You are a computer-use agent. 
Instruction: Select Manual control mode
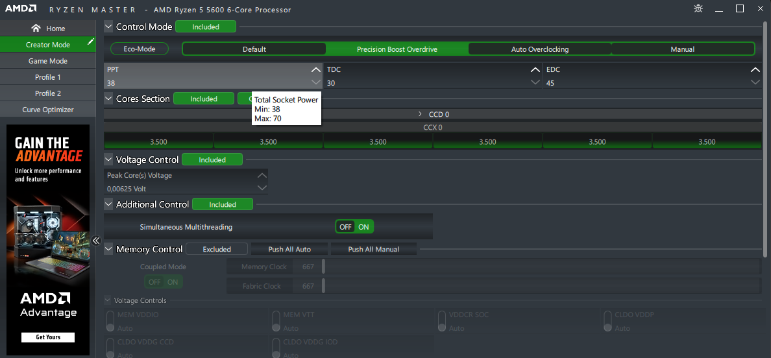[683, 49]
